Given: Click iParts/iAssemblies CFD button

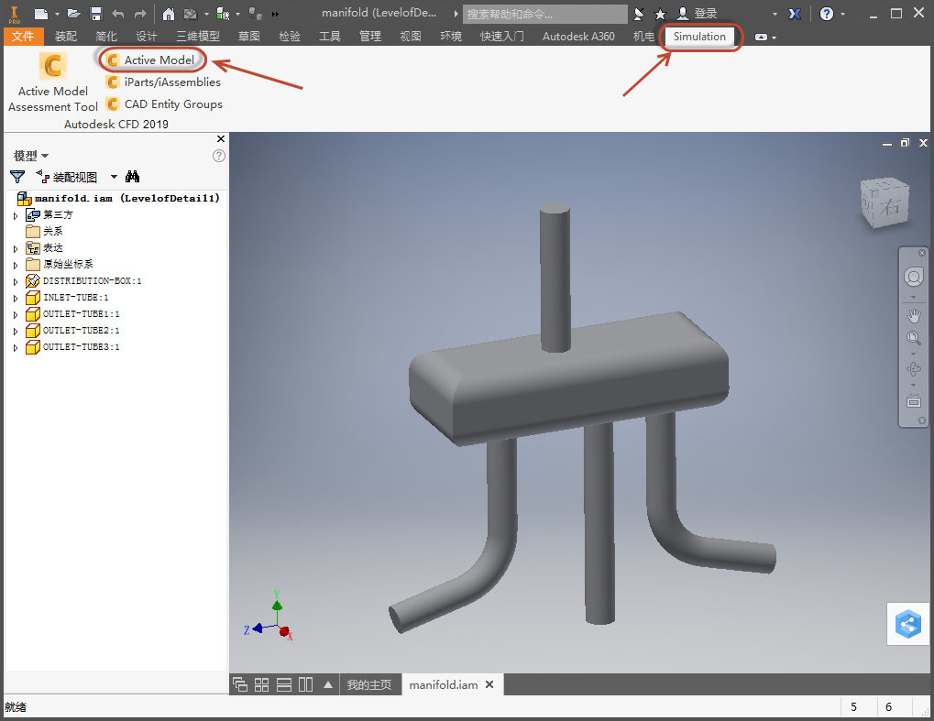Looking at the screenshot, I should tap(163, 82).
